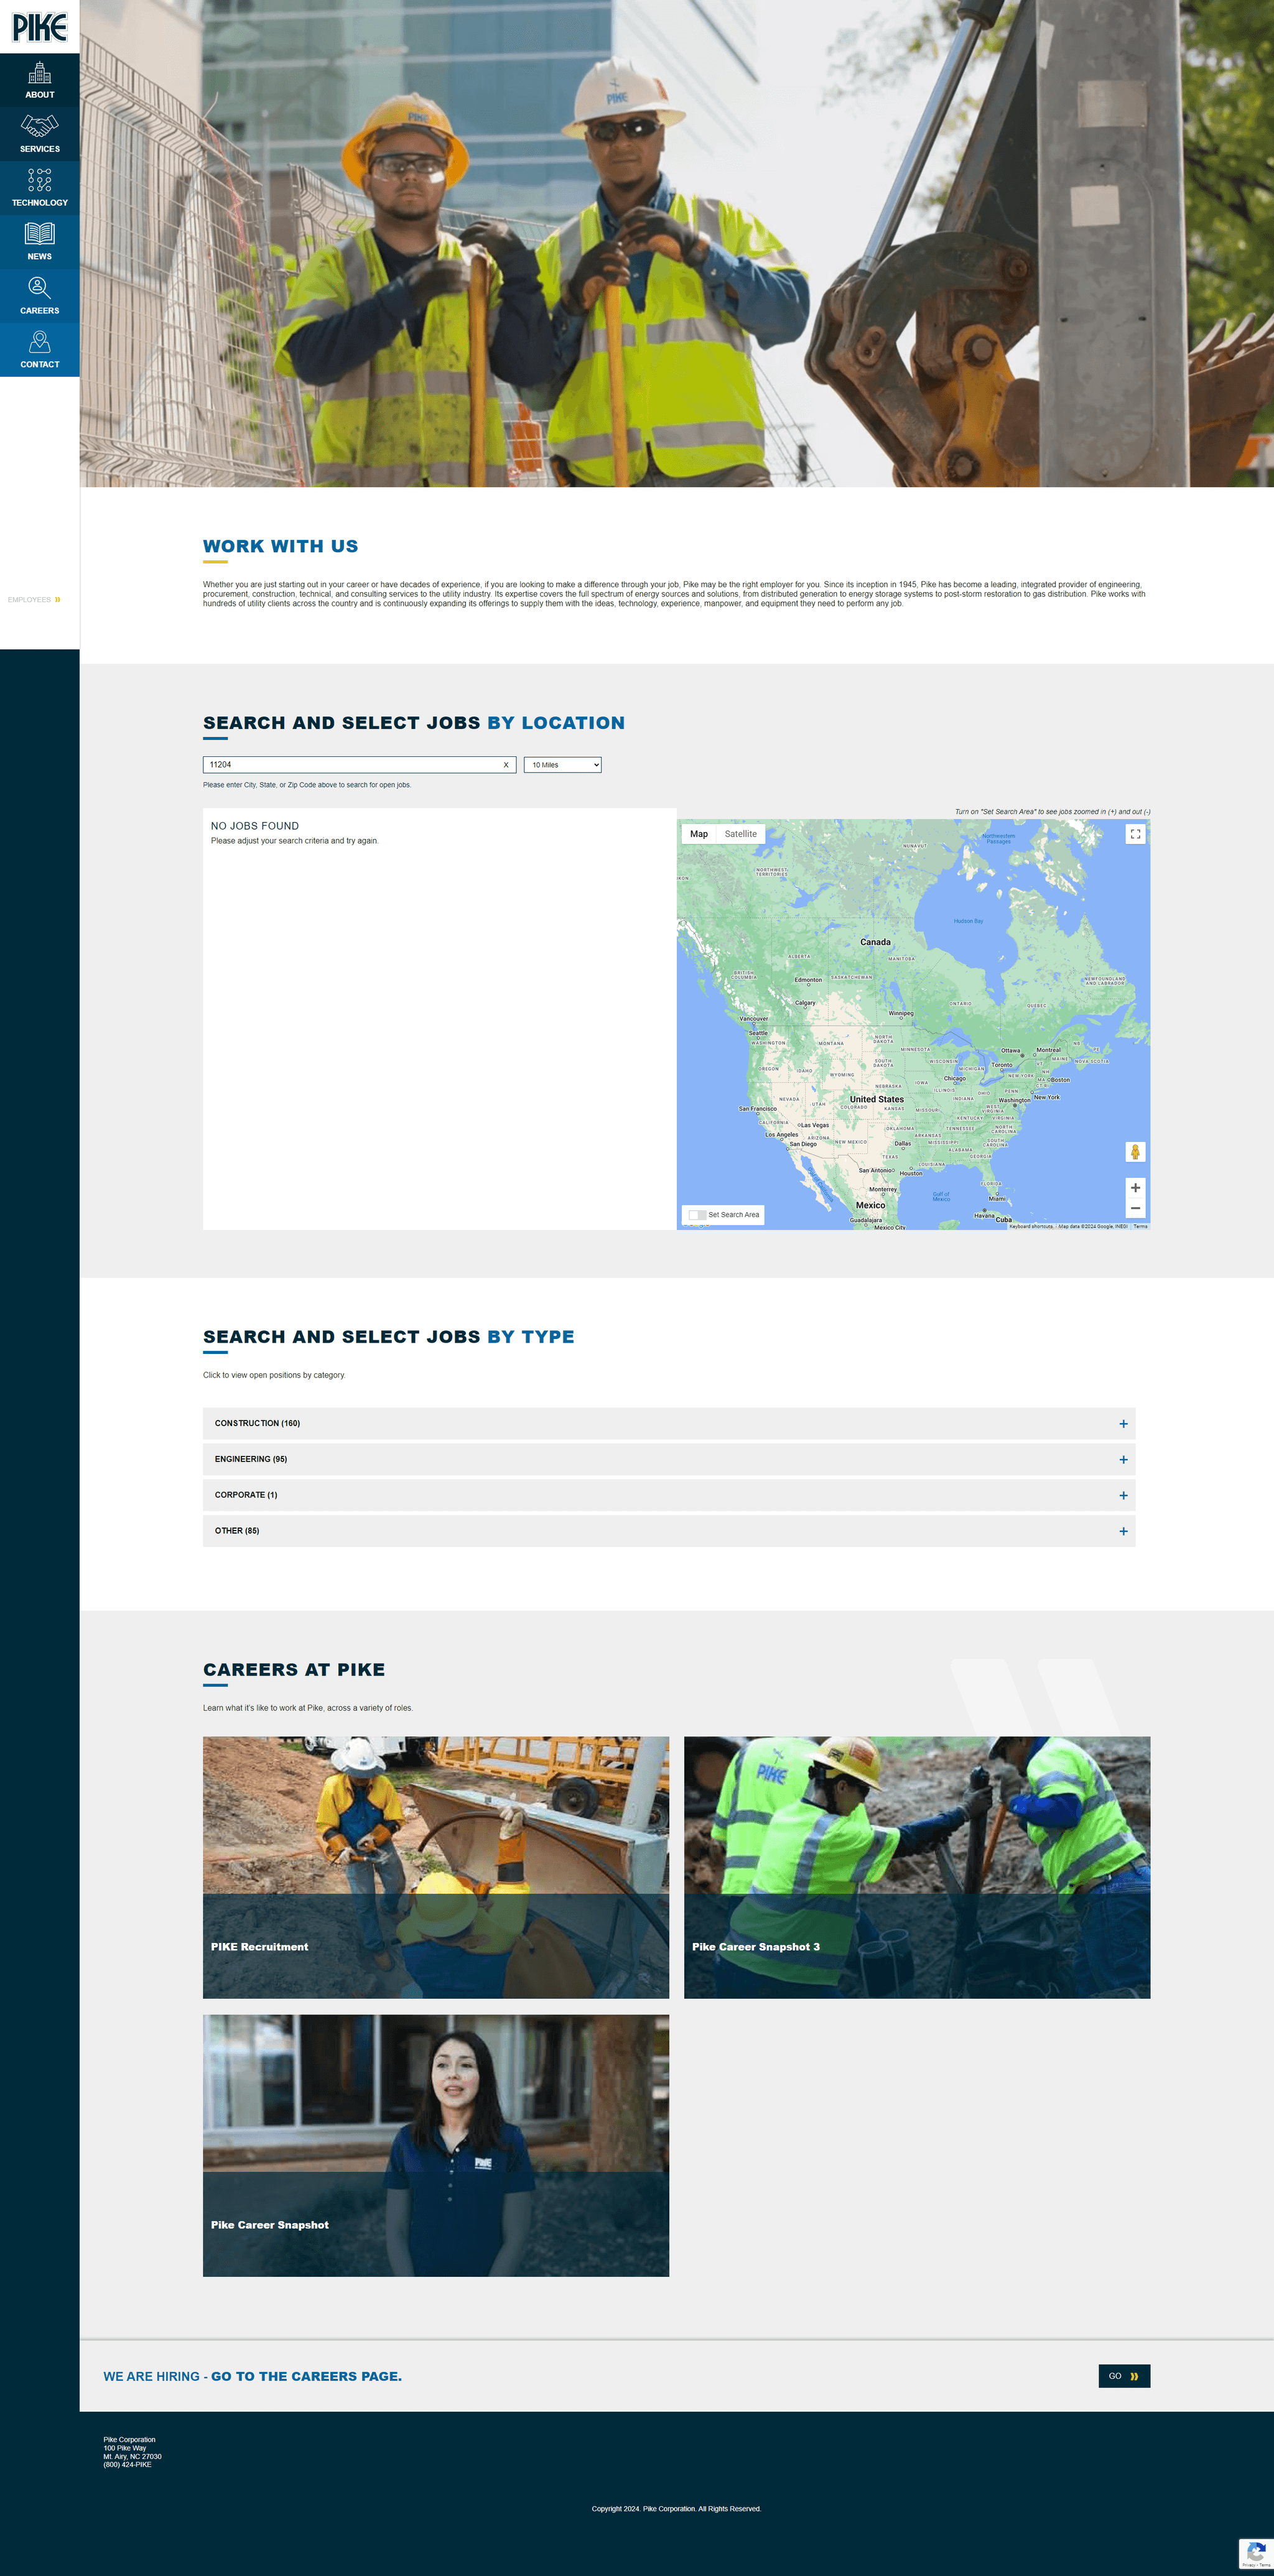Image resolution: width=1274 pixels, height=2576 pixels.
Task: Click the Copyright 2024 footer text
Action: point(676,2509)
